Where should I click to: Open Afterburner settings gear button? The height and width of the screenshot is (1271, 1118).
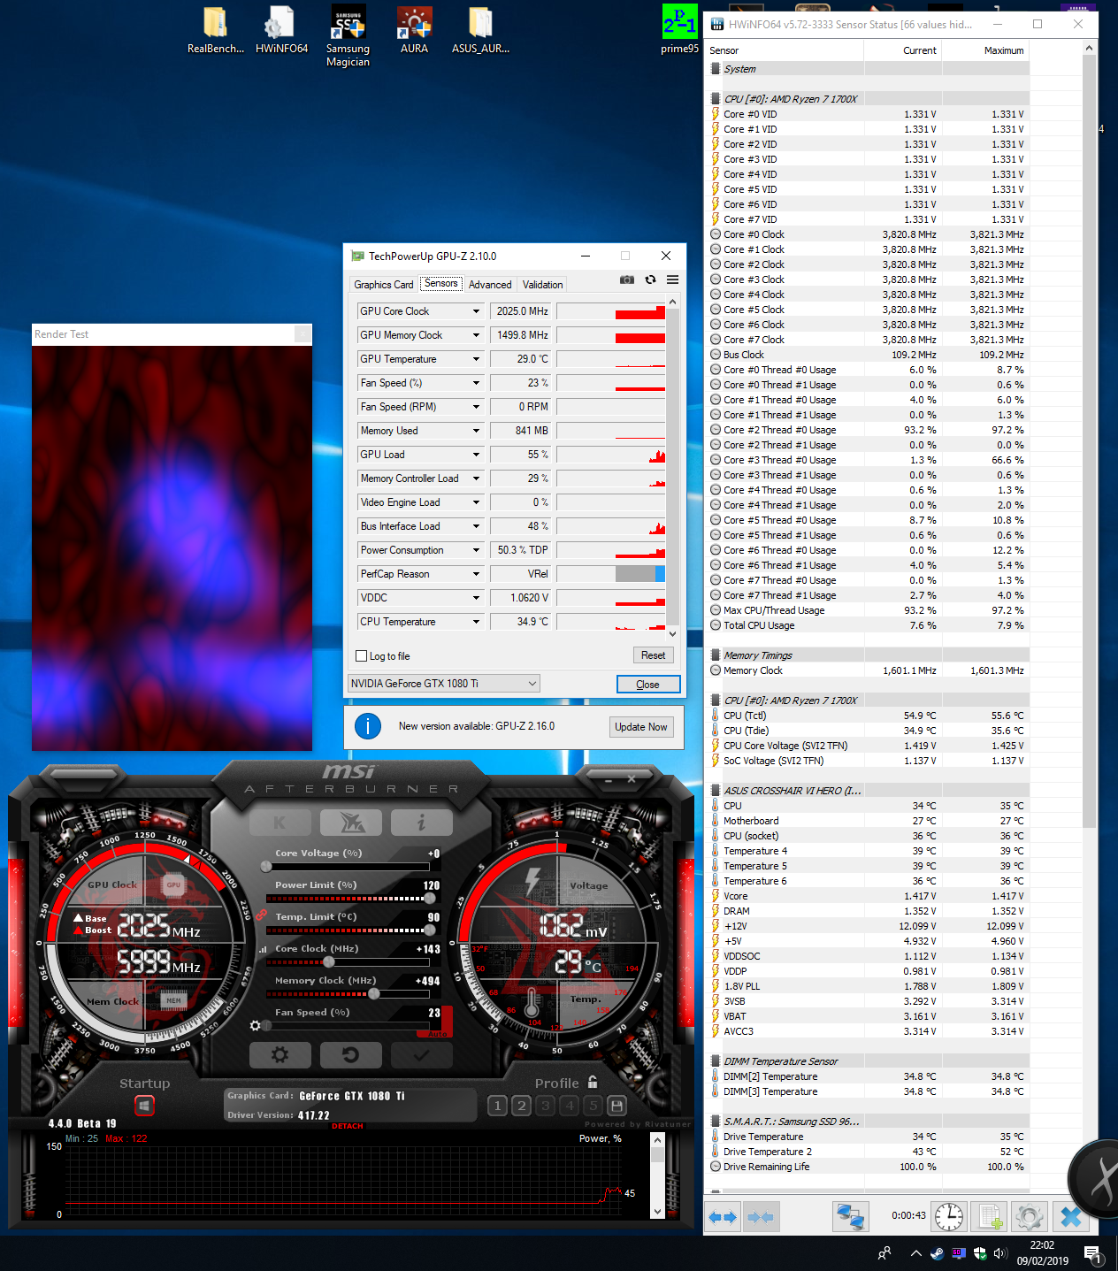(x=280, y=1054)
